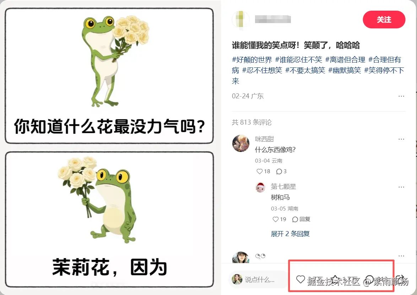Open the #离谱但合理 hashtag
This screenshot has width=417, height=295.
(345, 60)
